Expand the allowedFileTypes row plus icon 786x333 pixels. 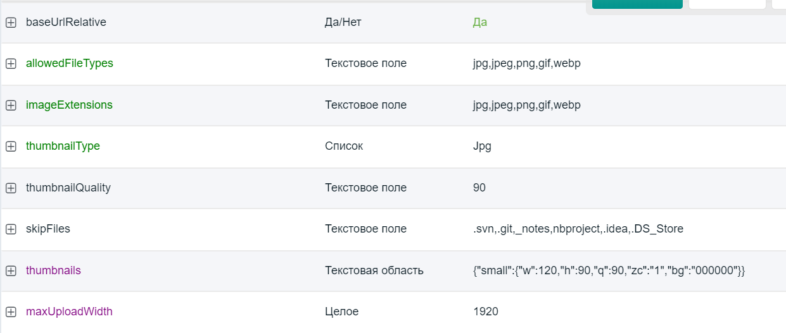pos(11,63)
